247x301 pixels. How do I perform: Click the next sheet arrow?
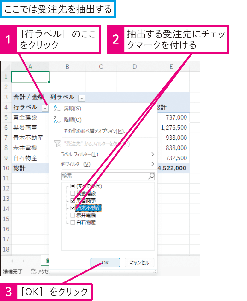tap(24, 261)
